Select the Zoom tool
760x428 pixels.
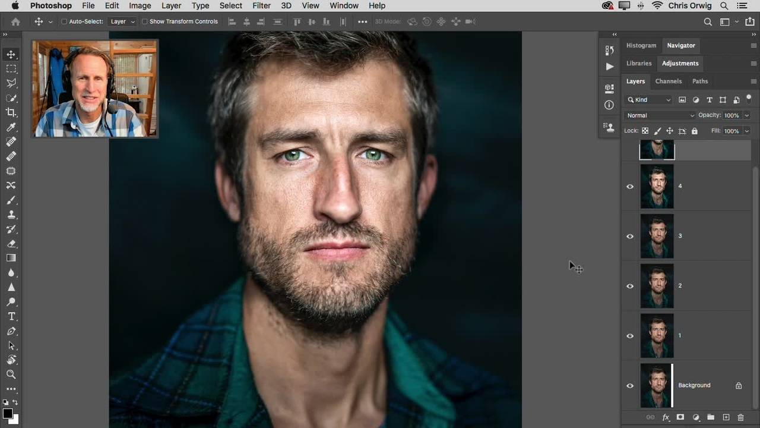pyautogui.click(x=11, y=374)
